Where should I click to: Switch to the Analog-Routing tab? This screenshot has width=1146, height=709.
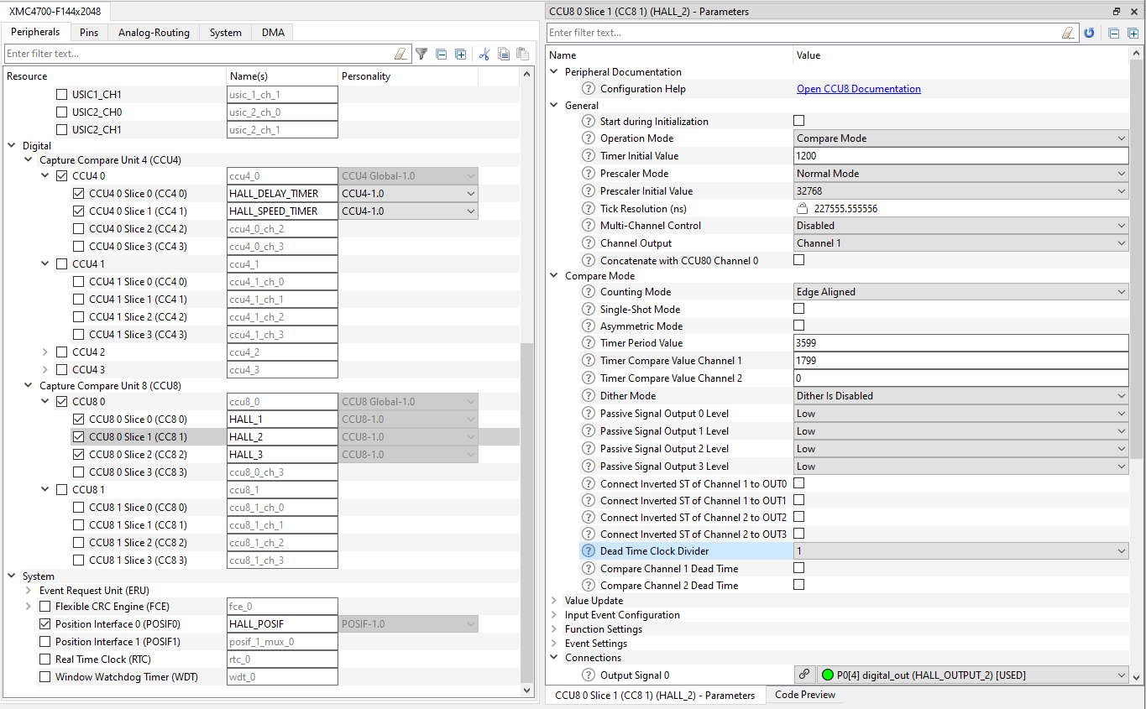click(x=154, y=33)
